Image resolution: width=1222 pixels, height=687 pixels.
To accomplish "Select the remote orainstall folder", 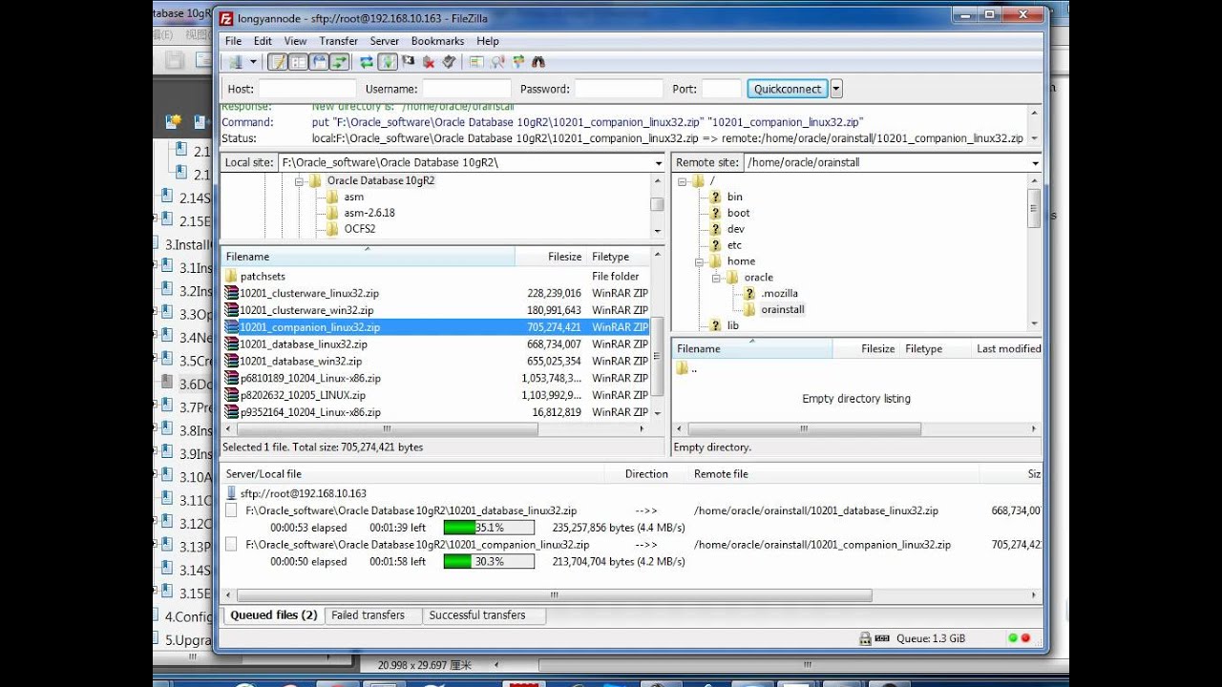I will (x=783, y=310).
